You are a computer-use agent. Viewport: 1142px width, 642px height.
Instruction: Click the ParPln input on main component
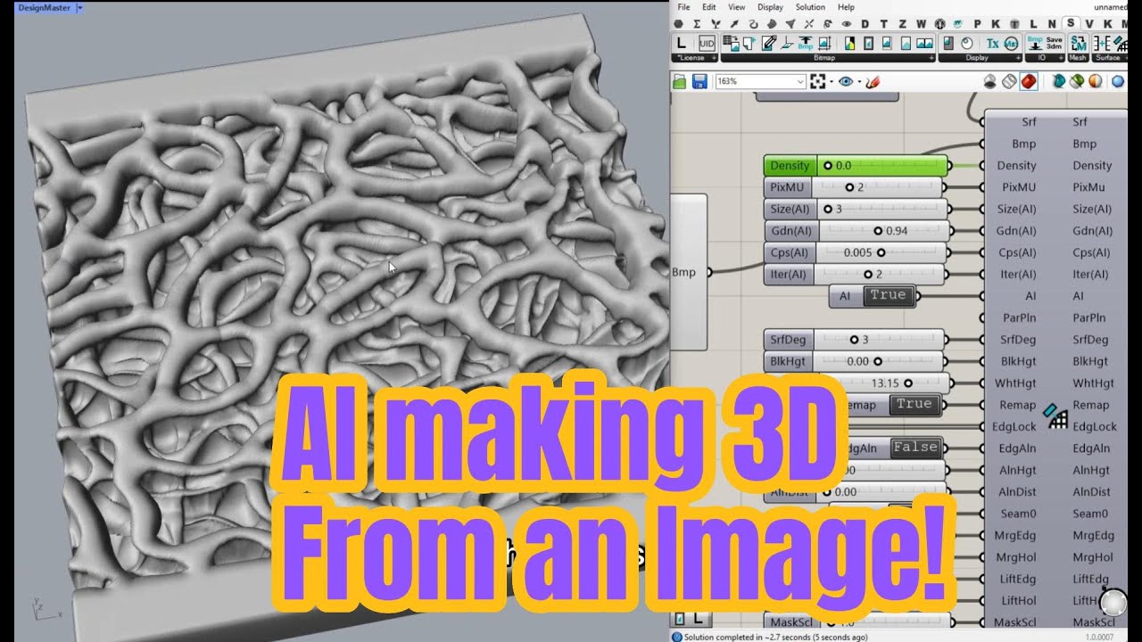point(1017,317)
